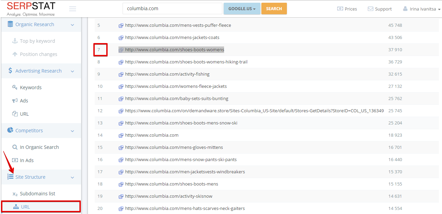Open the Stores-GetDetails demandware URL link
Screen dimensions: 442x214
255,111
